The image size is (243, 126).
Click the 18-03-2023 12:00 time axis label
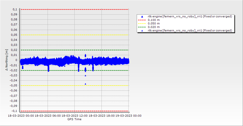pyautogui.click(x=74, y=116)
